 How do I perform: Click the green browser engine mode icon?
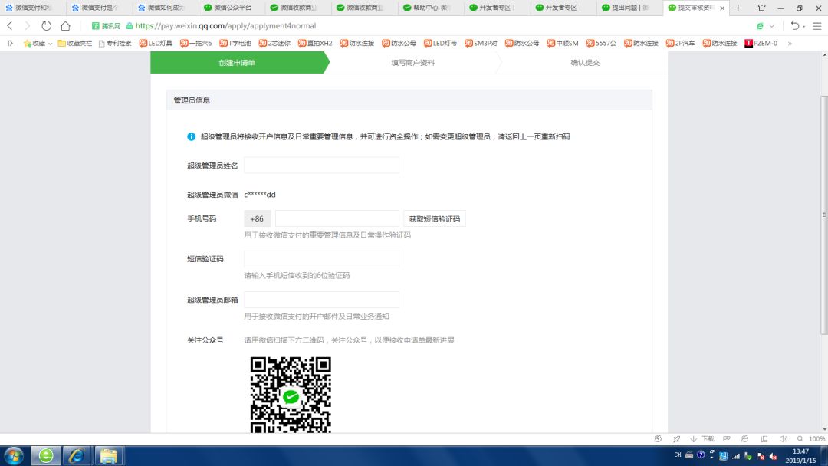(760, 26)
